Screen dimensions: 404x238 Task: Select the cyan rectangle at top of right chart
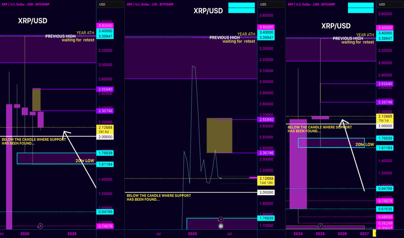(361, 8)
